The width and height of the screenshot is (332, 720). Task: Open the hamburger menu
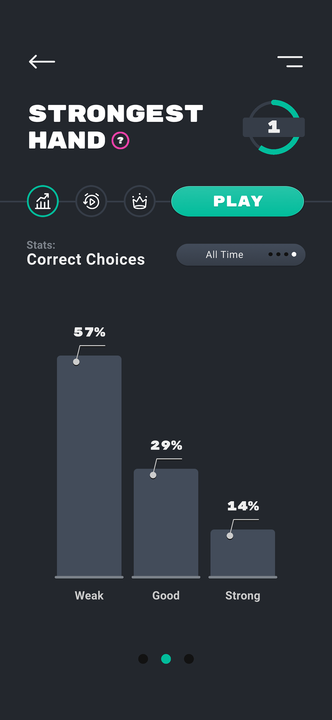point(290,62)
